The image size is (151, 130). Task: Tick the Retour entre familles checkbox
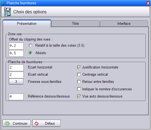(79, 82)
